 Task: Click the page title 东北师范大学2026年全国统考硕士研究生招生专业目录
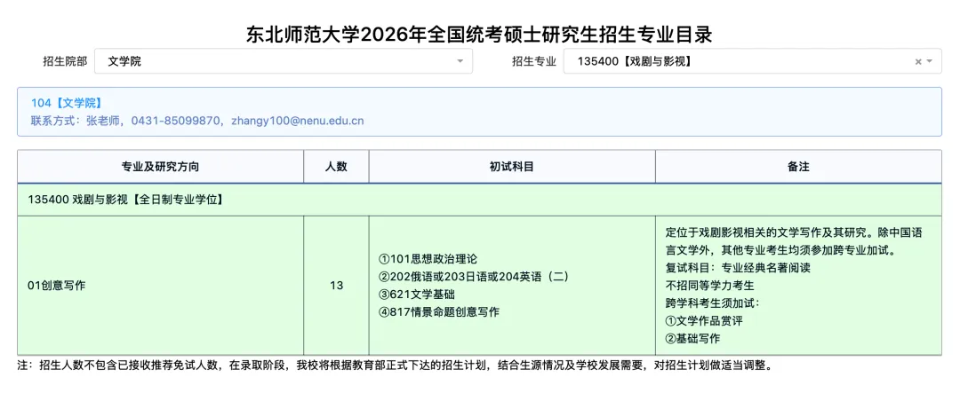click(x=479, y=35)
